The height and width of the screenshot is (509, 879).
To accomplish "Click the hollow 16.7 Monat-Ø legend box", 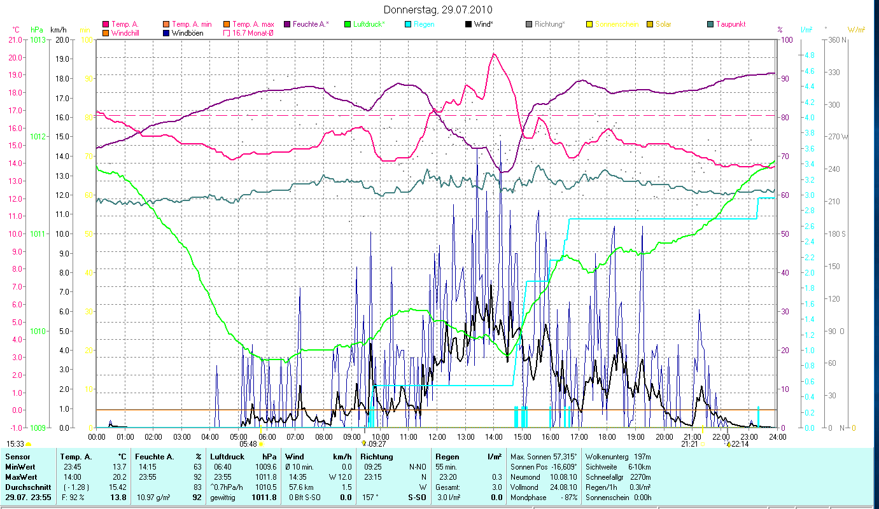I will 227,32.
